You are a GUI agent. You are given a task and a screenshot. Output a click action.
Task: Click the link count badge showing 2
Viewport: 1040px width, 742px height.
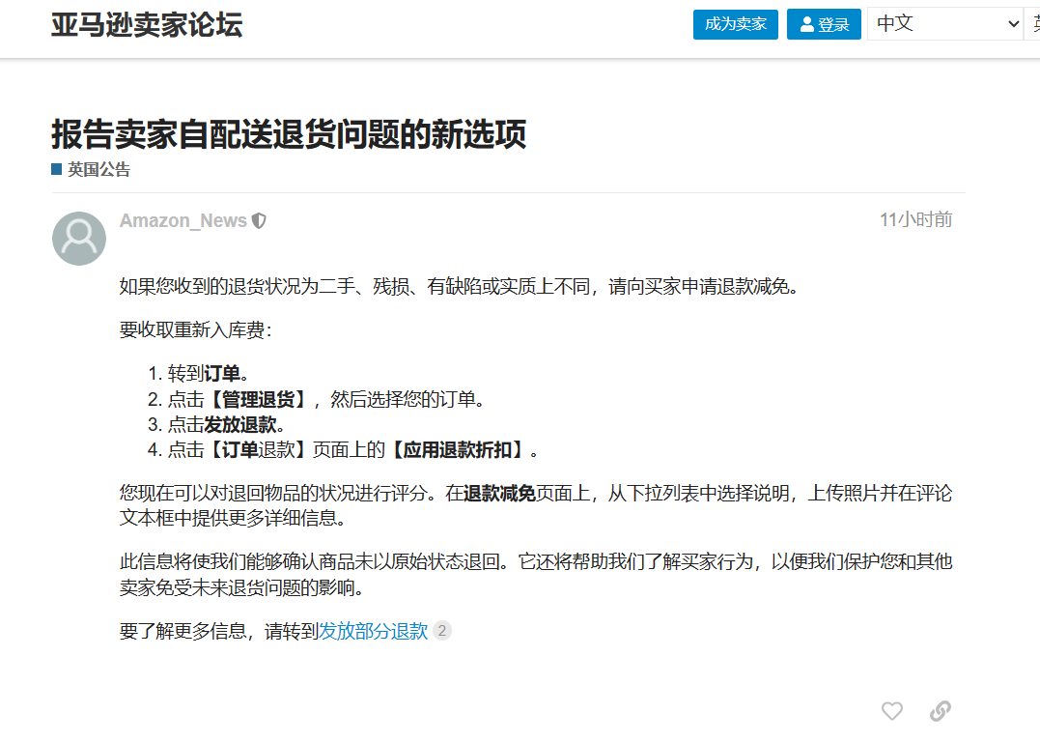[x=441, y=630]
